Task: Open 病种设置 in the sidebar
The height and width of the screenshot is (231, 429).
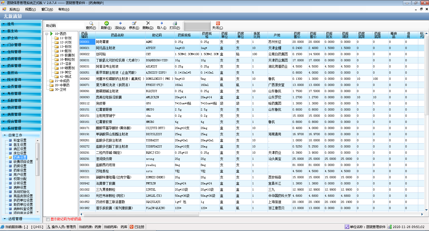Action: [x=20, y=187]
